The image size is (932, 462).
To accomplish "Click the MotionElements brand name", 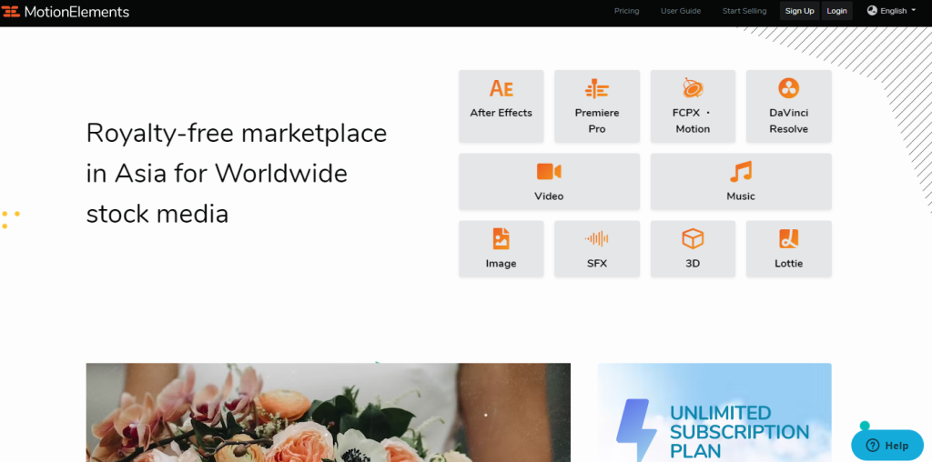I will [76, 11].
